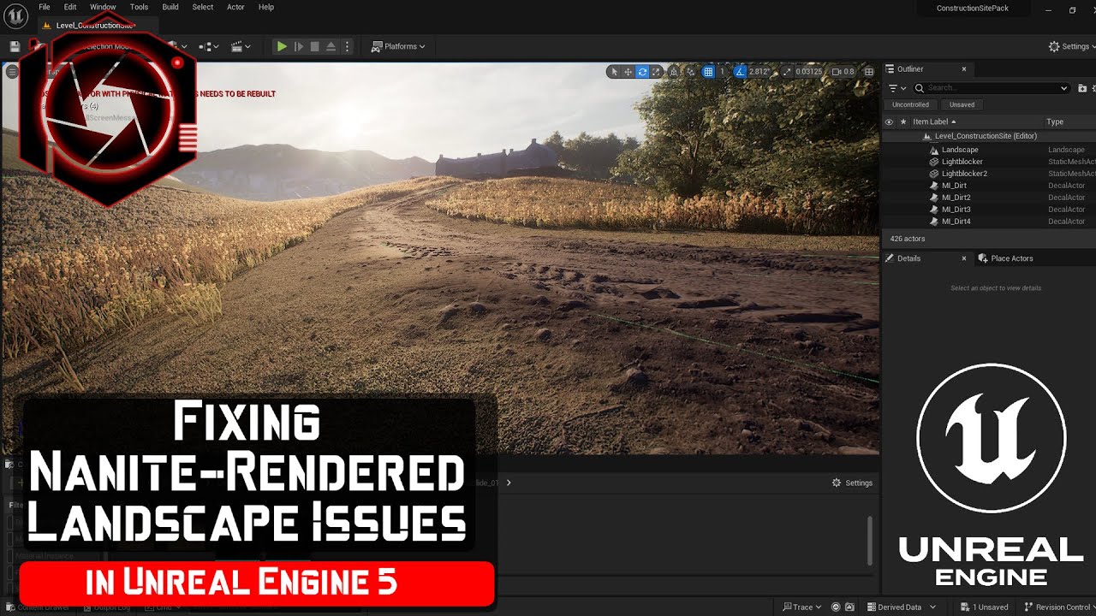Open the Select menu
This screenshot has width=1096, height=616.
pyautogui.click(x=203, y=7)
